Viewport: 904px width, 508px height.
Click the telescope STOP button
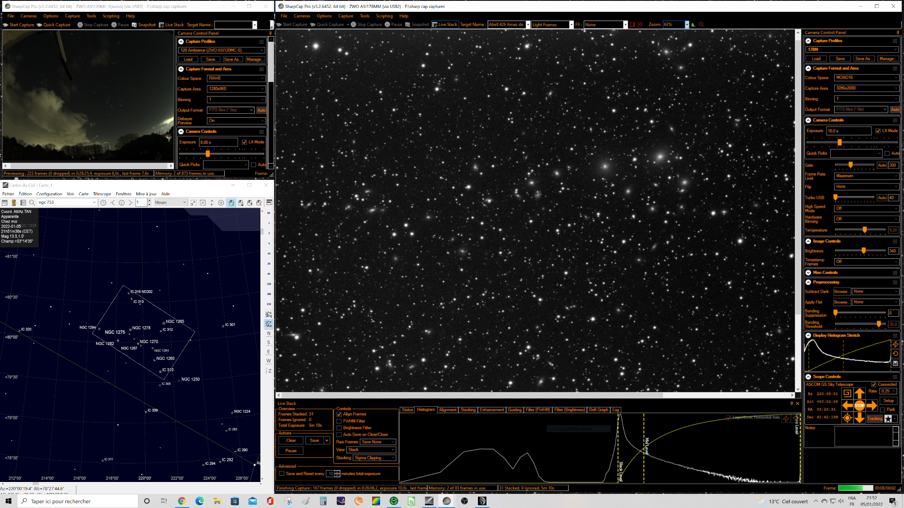point(859,406)
